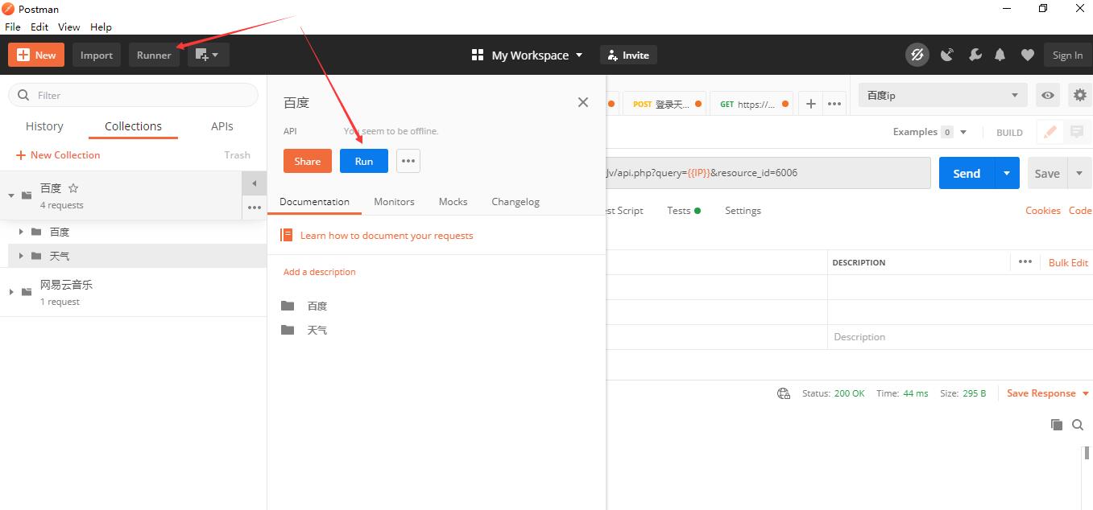
Task: Focus the sidebar Filter search field
Action: click(133, 95)
